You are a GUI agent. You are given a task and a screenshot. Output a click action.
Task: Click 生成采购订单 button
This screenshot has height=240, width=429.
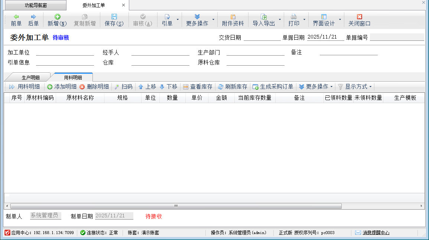click(x=273, y=86)
